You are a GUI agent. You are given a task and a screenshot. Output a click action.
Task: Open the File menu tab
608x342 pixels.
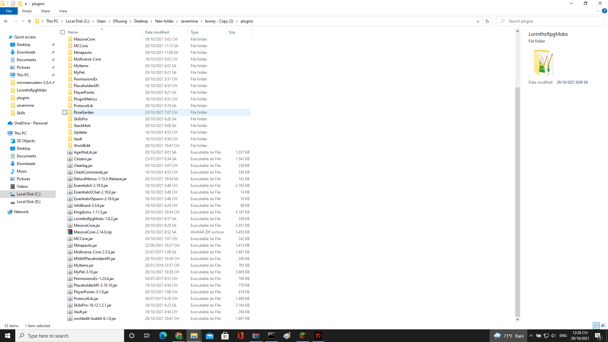click(9, 11)
